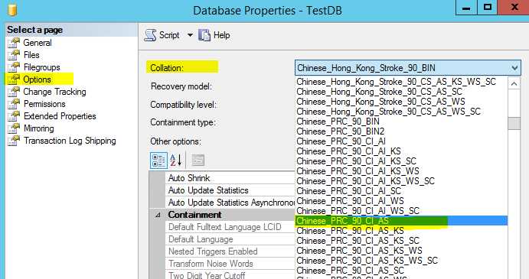The width and height of the screenshot is (529, 279).
Task: Click the Change Tracking page icon
Action: (14, 92)
